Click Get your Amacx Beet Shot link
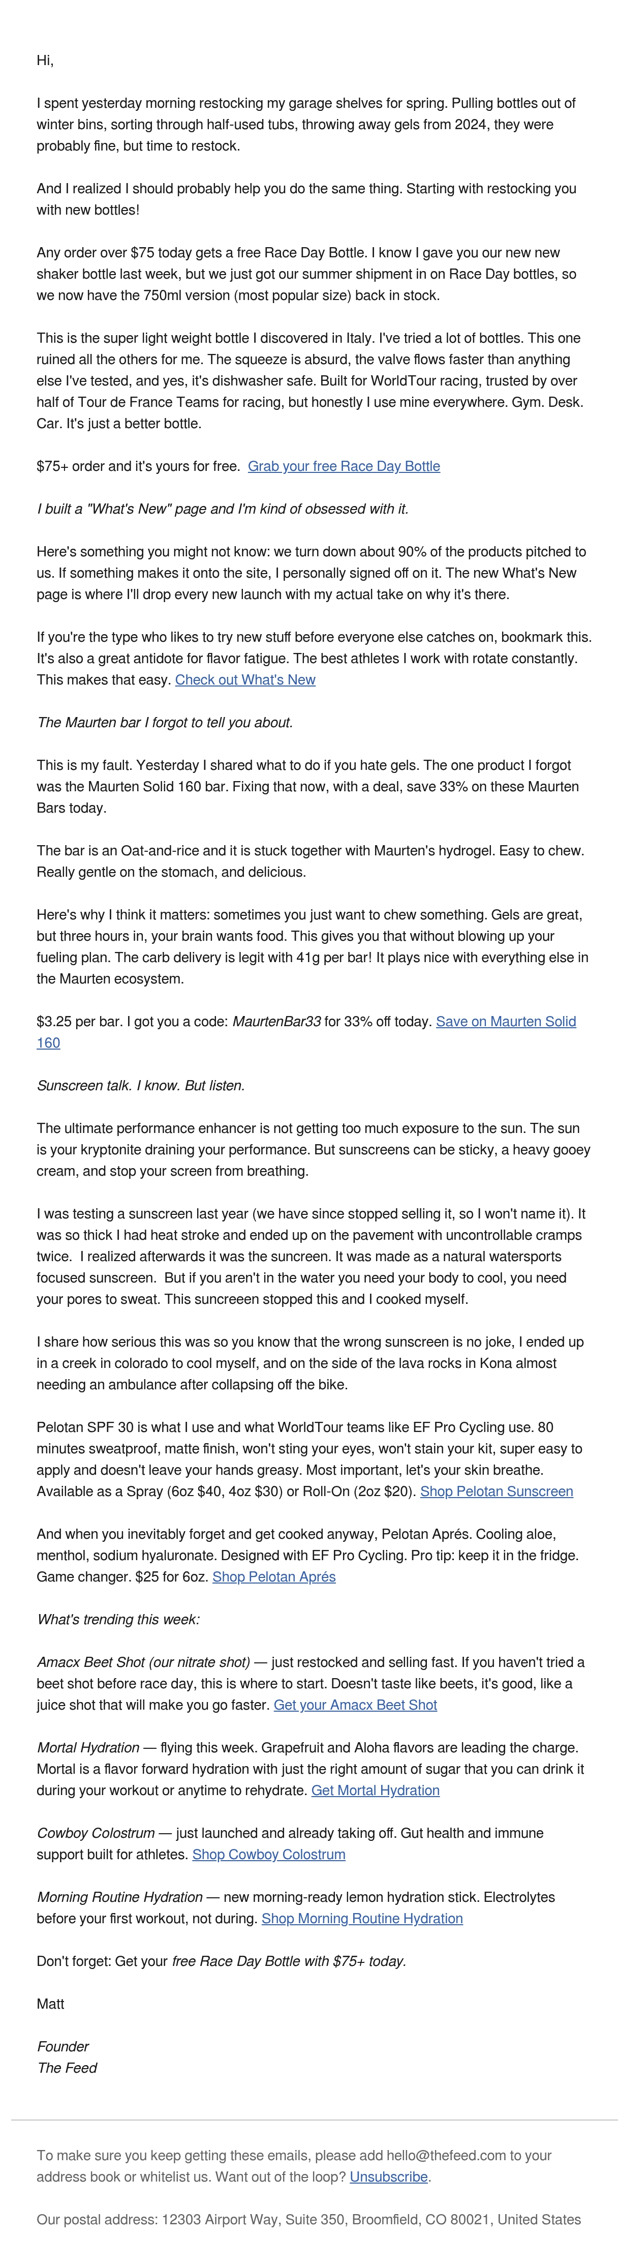Screen dimensions: 618x2268 tap(355, 1705)
